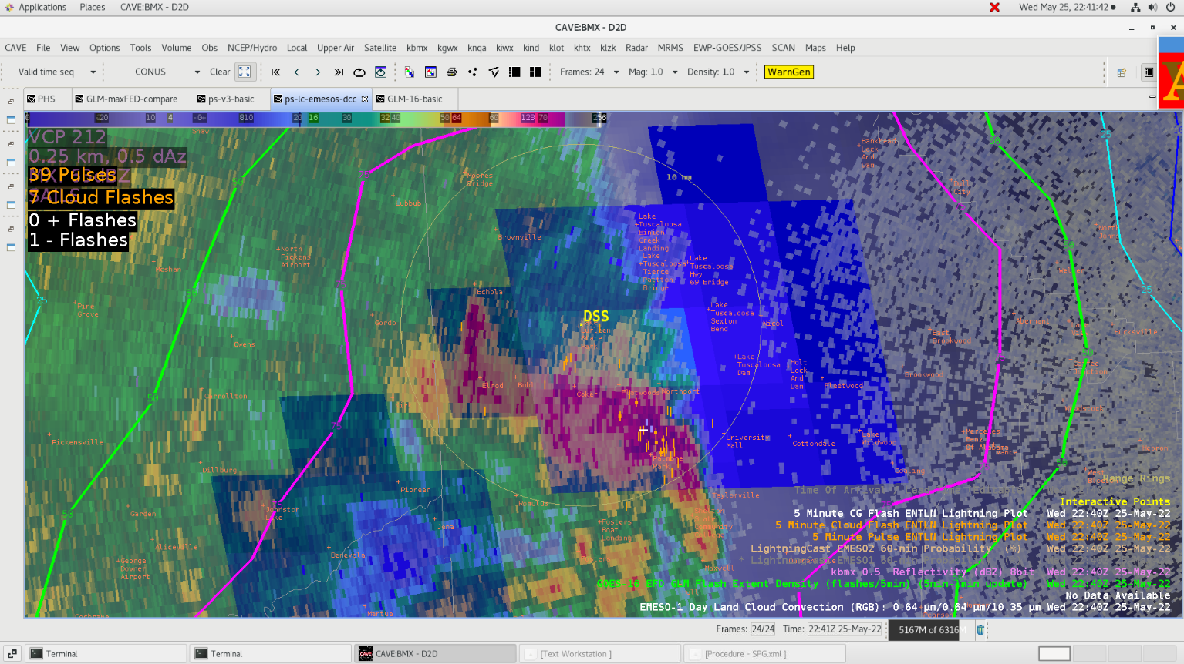Click the CAVE:BMX - D2D taskbar button
Image resolution: width=1184 pixels, height=664 pixels.
click(x=435, y=653)
